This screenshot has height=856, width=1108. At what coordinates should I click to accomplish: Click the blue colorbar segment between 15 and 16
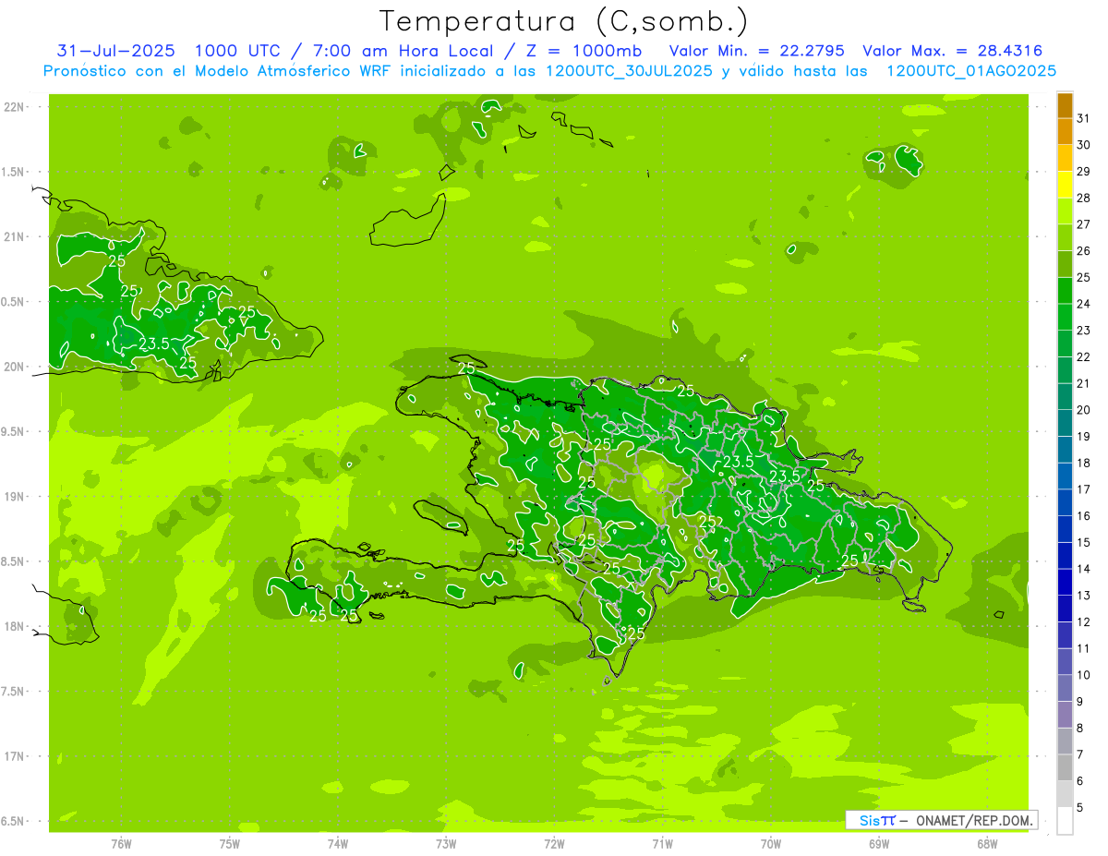(1065, 529)
